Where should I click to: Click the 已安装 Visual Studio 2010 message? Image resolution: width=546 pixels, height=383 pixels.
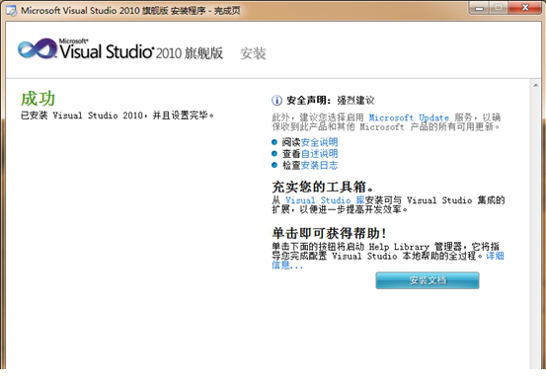coord(117,115)
